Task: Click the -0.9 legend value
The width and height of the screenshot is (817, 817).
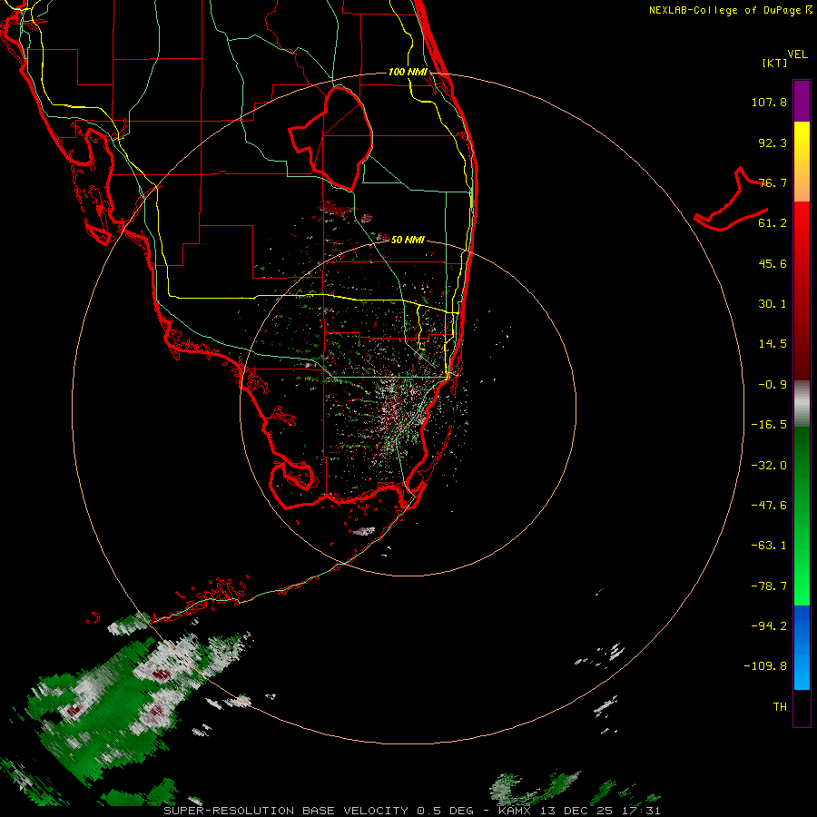Action: (x=773, y=385)
